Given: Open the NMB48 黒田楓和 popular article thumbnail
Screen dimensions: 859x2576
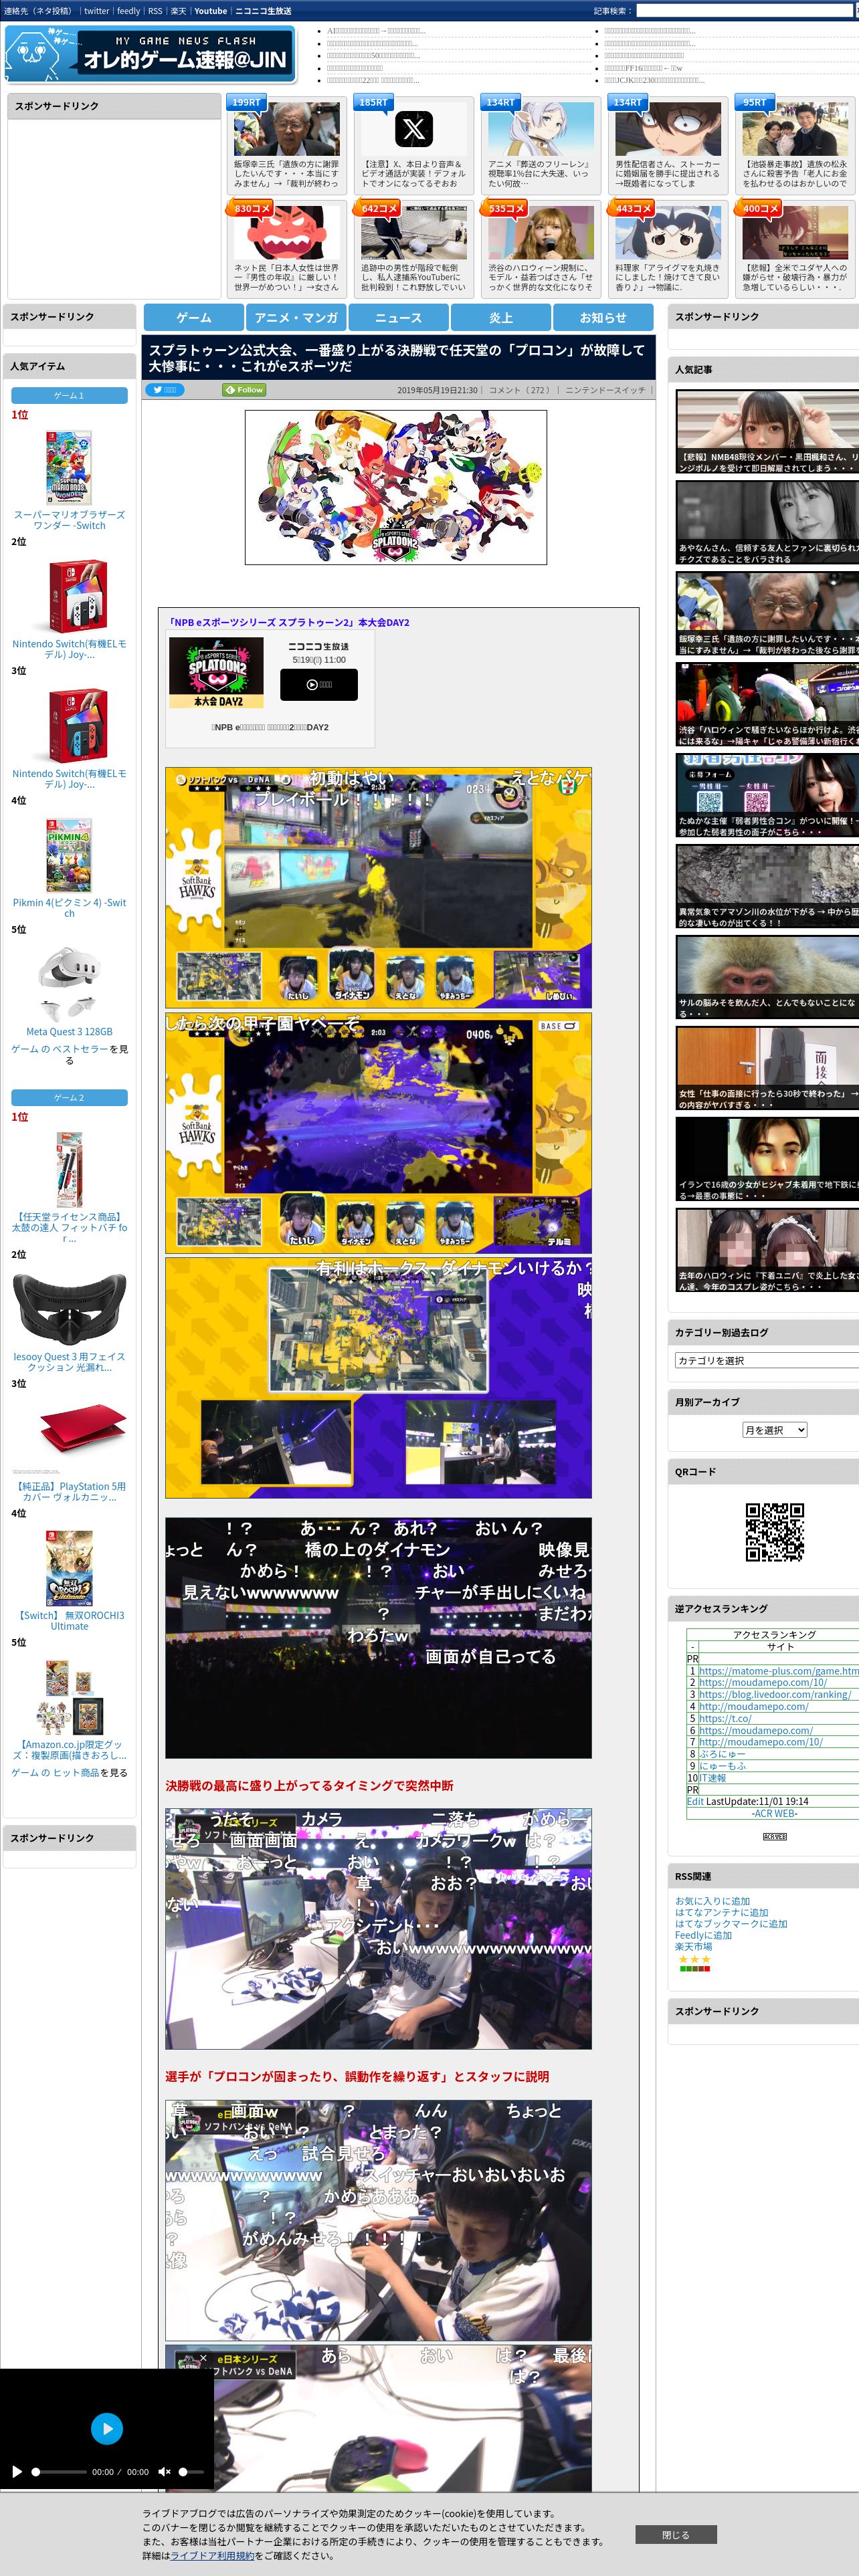Looking at the screenshot, I should 767,431.
